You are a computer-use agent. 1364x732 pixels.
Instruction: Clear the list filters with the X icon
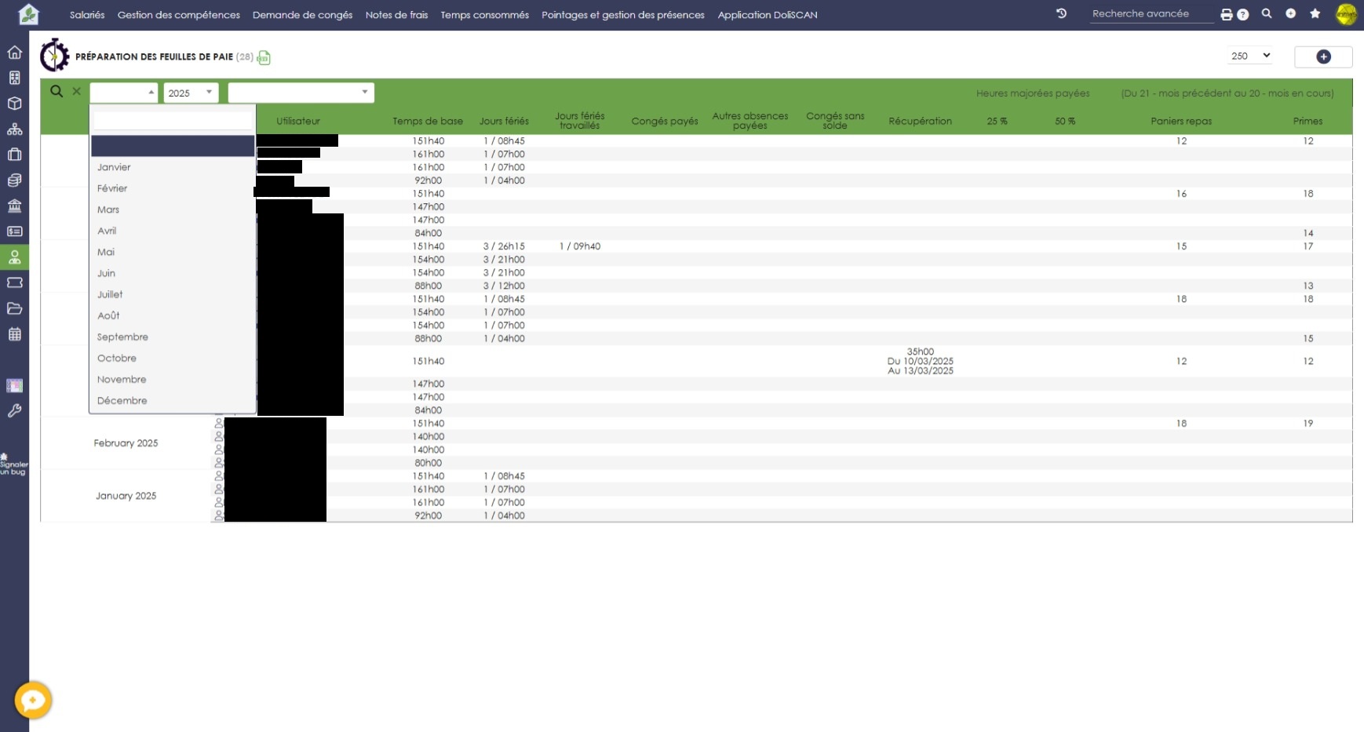coord(77,91)
